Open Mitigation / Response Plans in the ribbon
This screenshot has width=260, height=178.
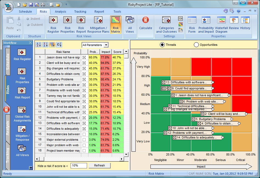point(98,25)
